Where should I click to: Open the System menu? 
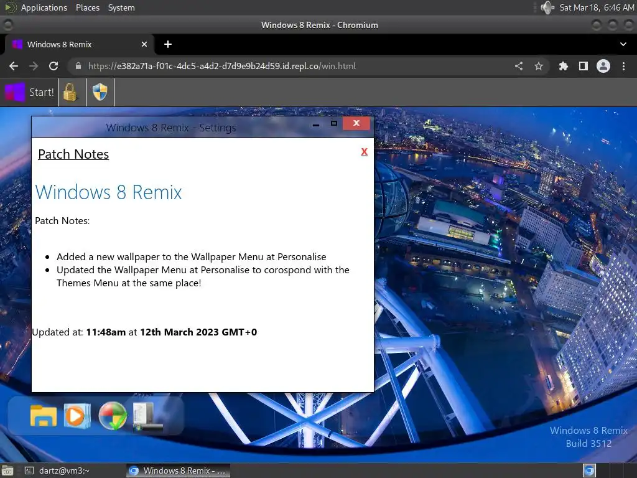click(x=121, y=7)
